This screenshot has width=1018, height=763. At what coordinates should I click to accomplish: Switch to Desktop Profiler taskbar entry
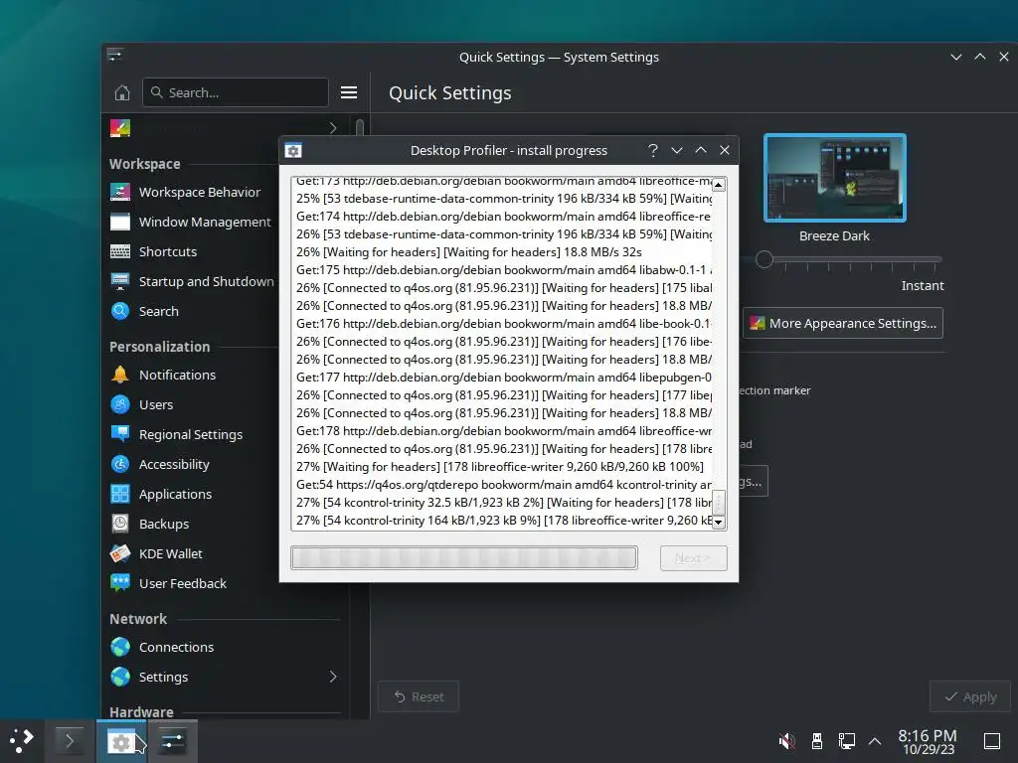pos(121,741)
